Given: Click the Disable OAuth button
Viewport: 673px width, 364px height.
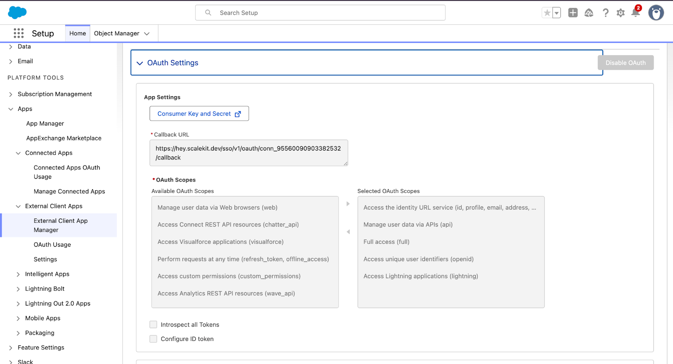Looking at the screenshot, I should [x=625, y=63].
